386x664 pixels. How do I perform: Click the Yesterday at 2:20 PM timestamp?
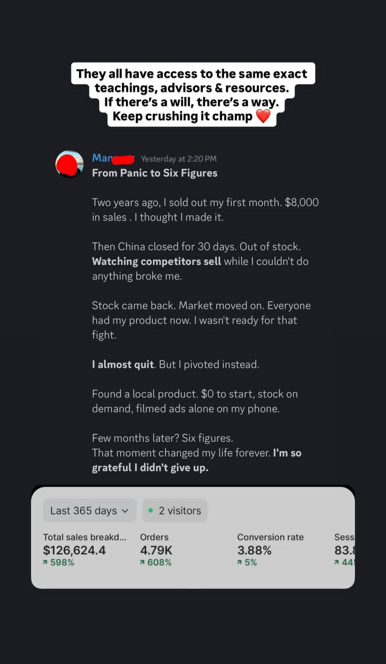(179, 159)
